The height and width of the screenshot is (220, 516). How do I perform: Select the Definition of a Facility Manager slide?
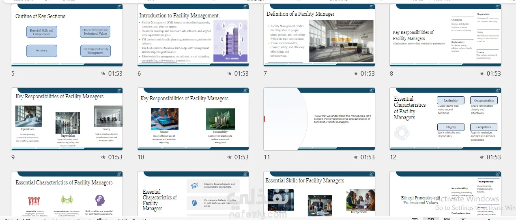pos(319,35)
